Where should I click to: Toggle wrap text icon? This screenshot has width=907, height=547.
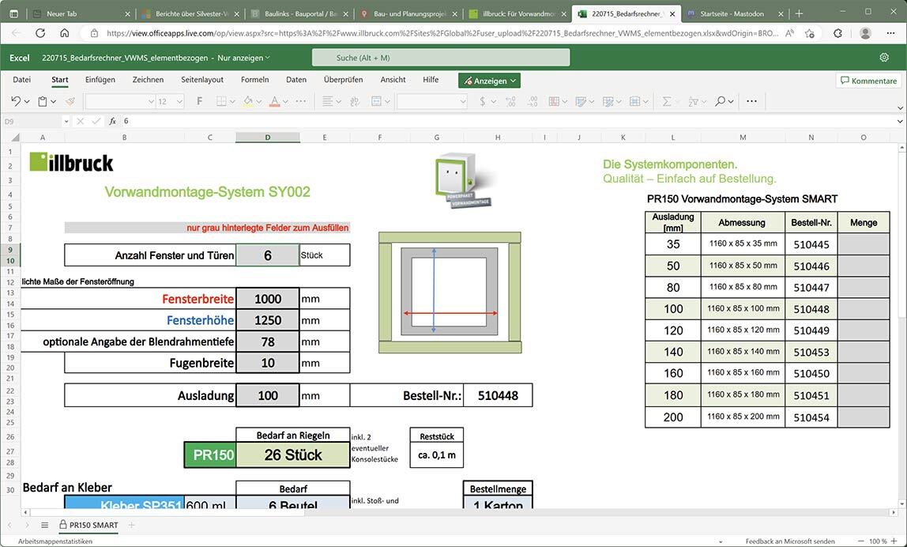(354, 101)
